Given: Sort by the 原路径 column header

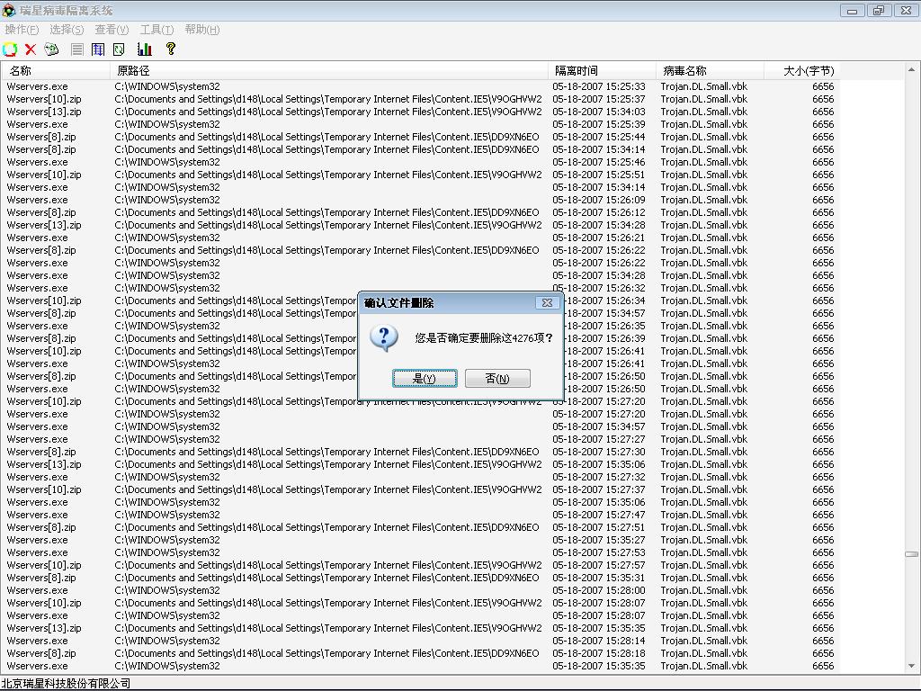Looking at the screenshot, I should (329, 70).
